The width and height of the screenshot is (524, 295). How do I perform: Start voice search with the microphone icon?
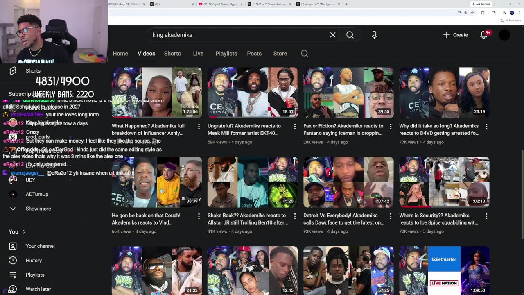click(374, 35)
